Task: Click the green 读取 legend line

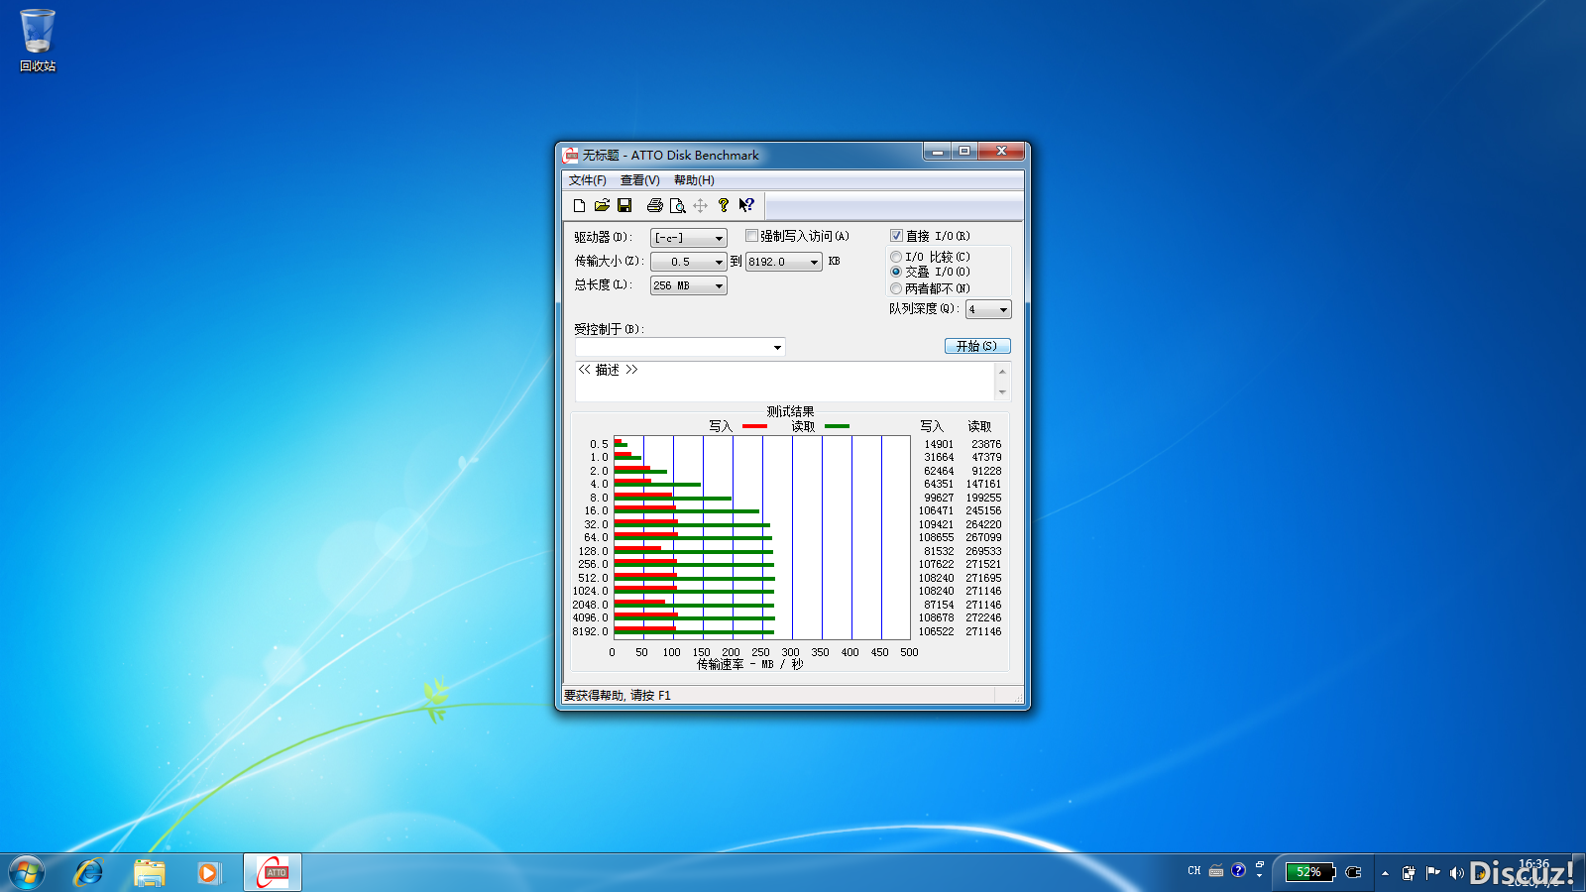Action: pos(837,426)
